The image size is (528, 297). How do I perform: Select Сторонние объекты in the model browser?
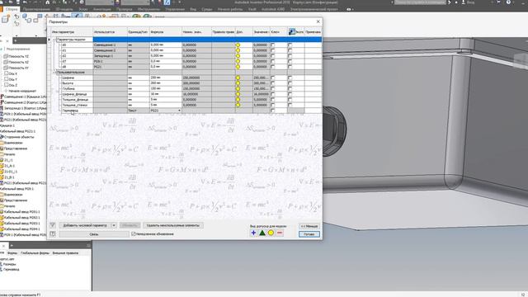coord(19,137)
